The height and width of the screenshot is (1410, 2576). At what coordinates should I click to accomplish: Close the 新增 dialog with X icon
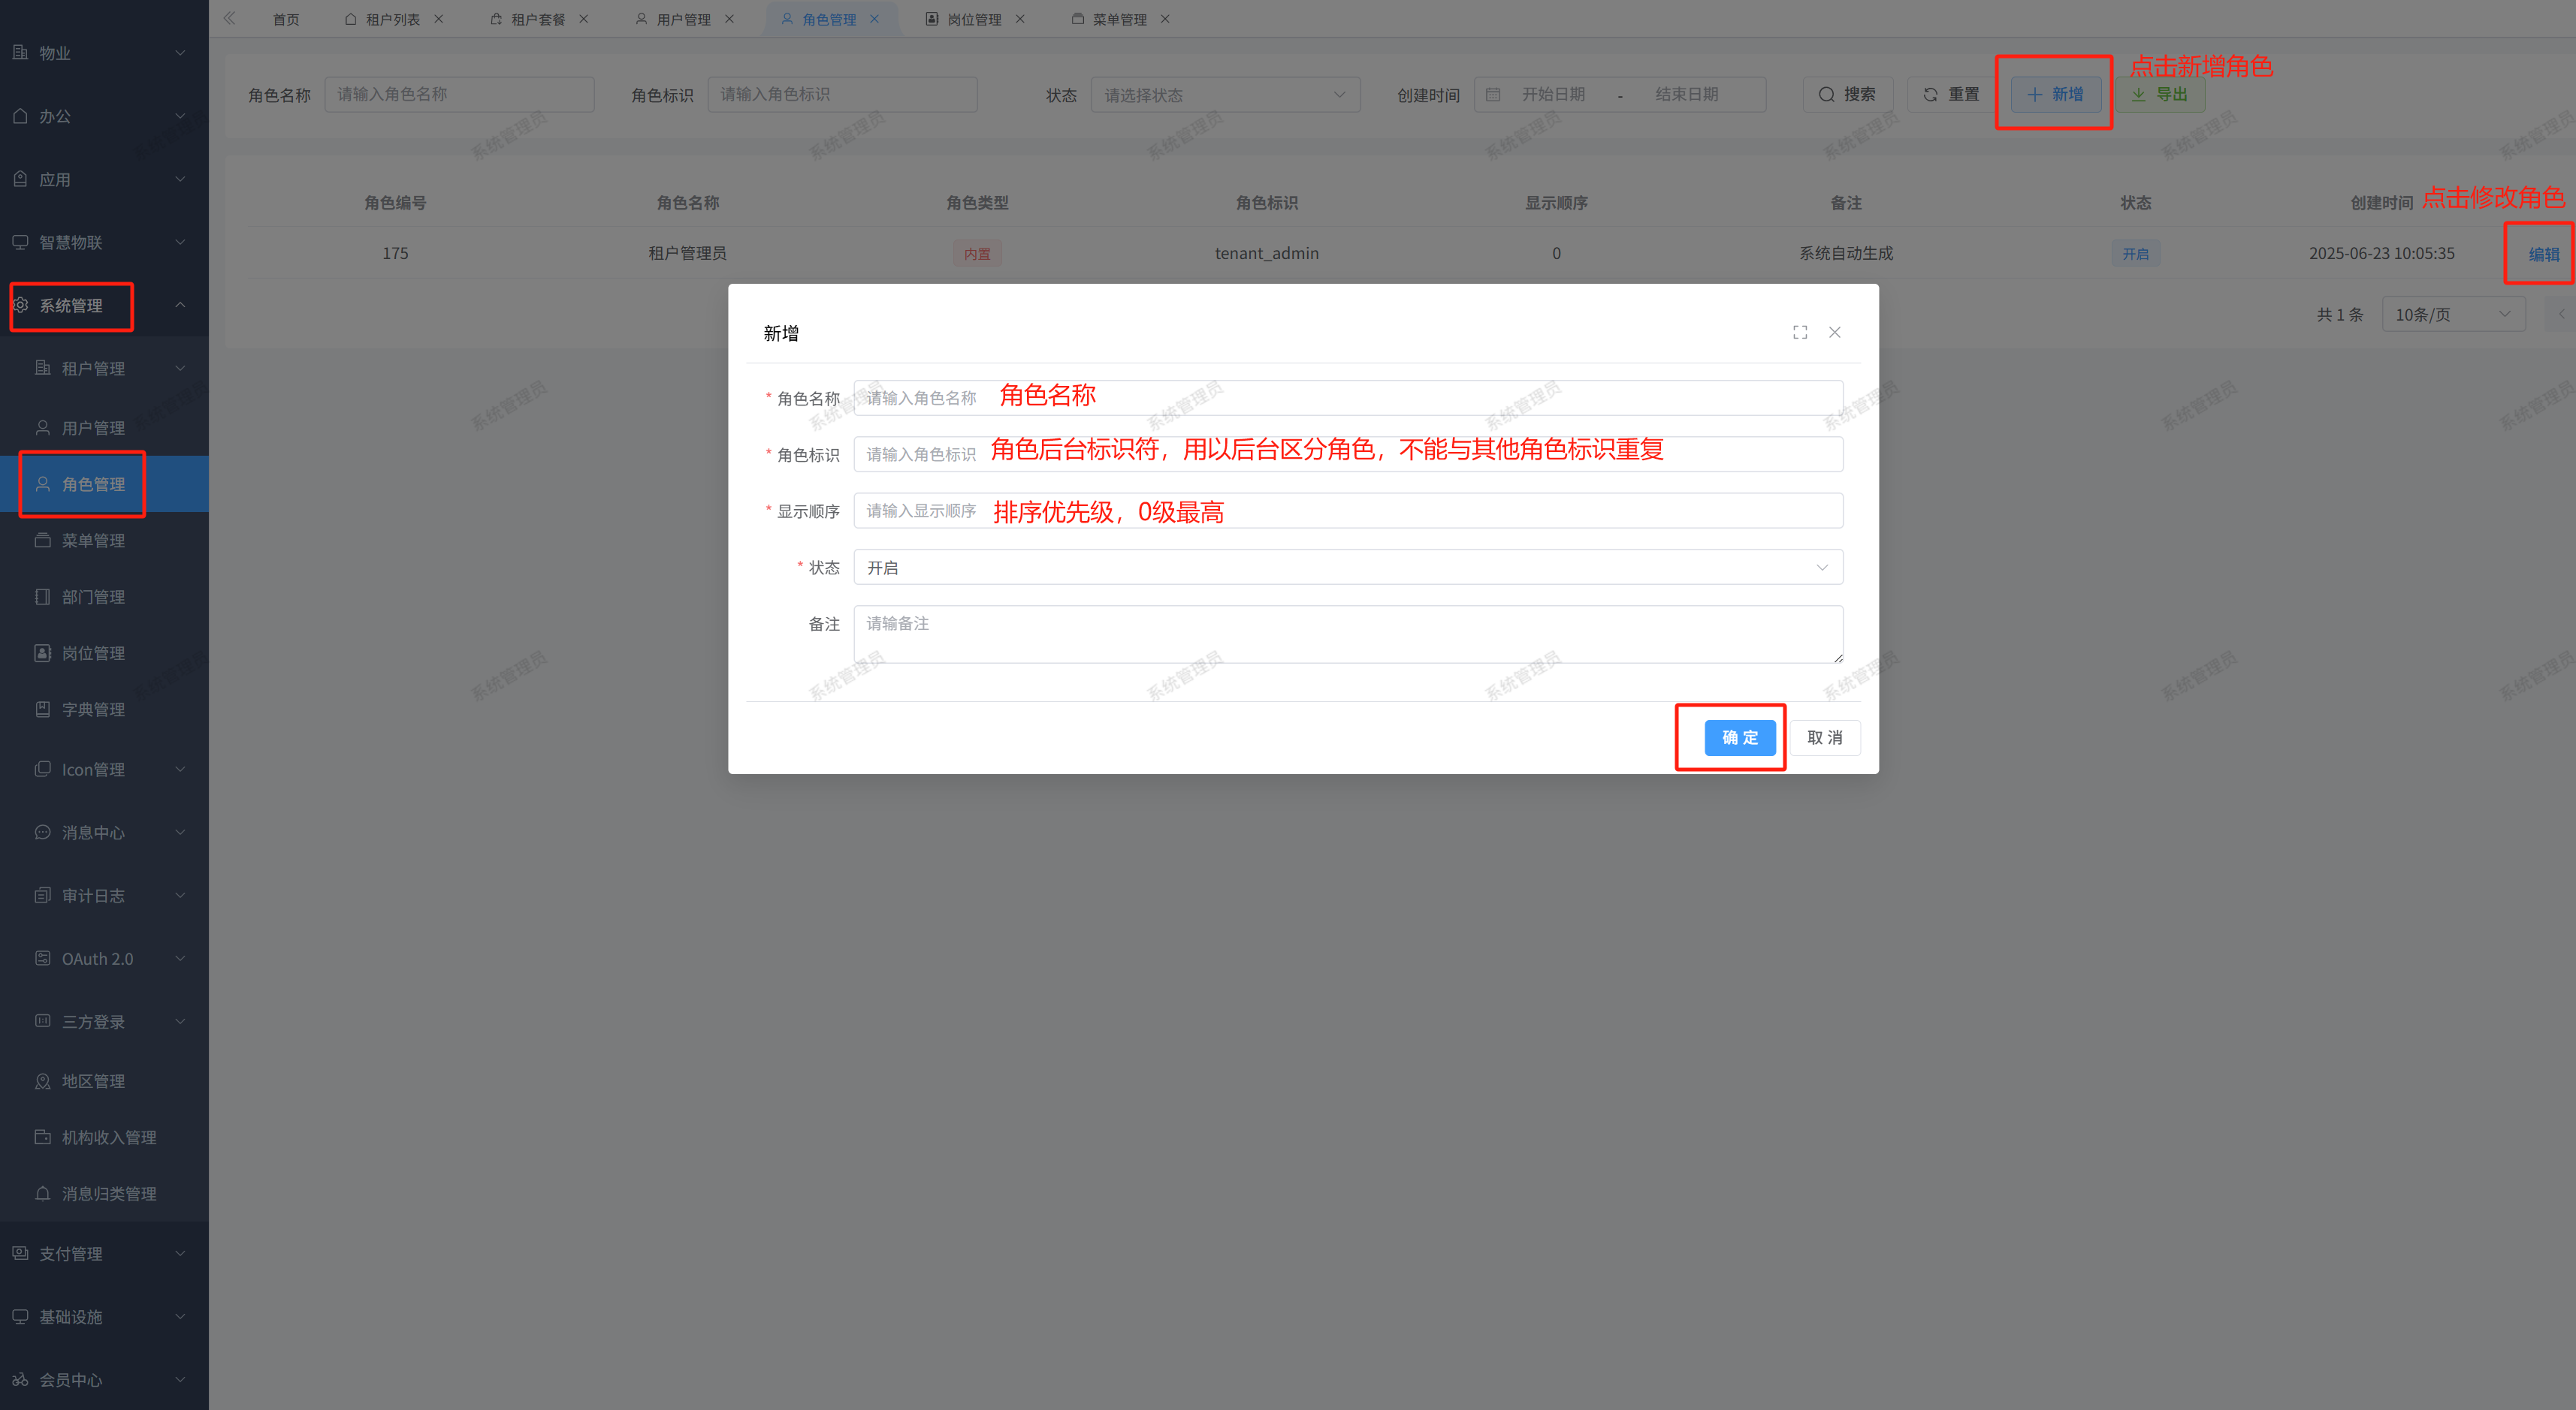[1835, 333]
